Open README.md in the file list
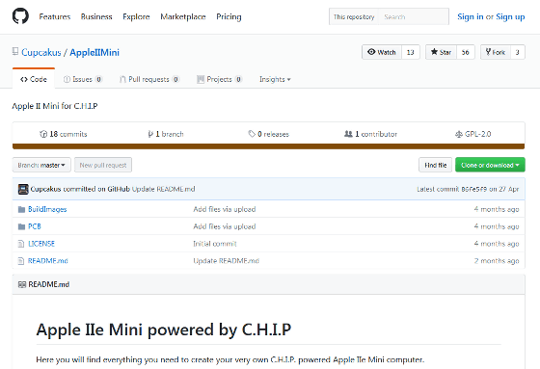Viewport: 540px width, 369px height. coord(48,261)
